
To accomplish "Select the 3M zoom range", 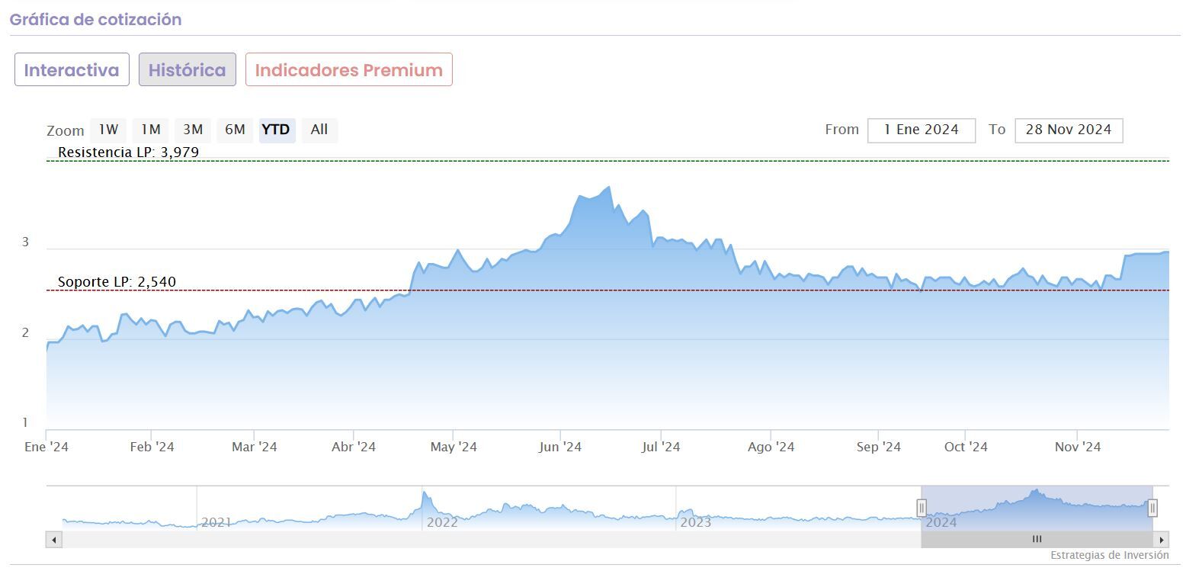I will (193, 130).
